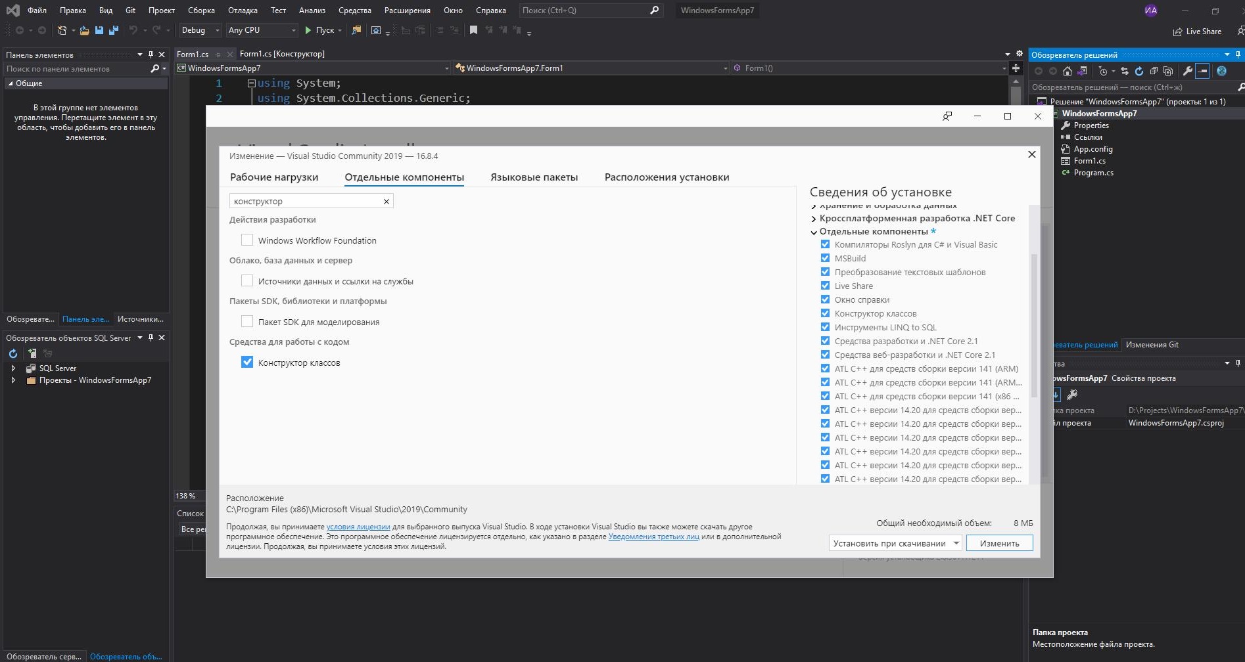Click the installer feedback icon
This screenshot has width=1245, height=662.
947,116
